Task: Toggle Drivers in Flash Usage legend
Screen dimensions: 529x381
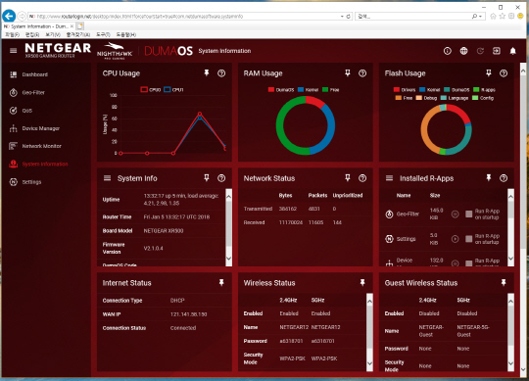Action: [405, 90]
